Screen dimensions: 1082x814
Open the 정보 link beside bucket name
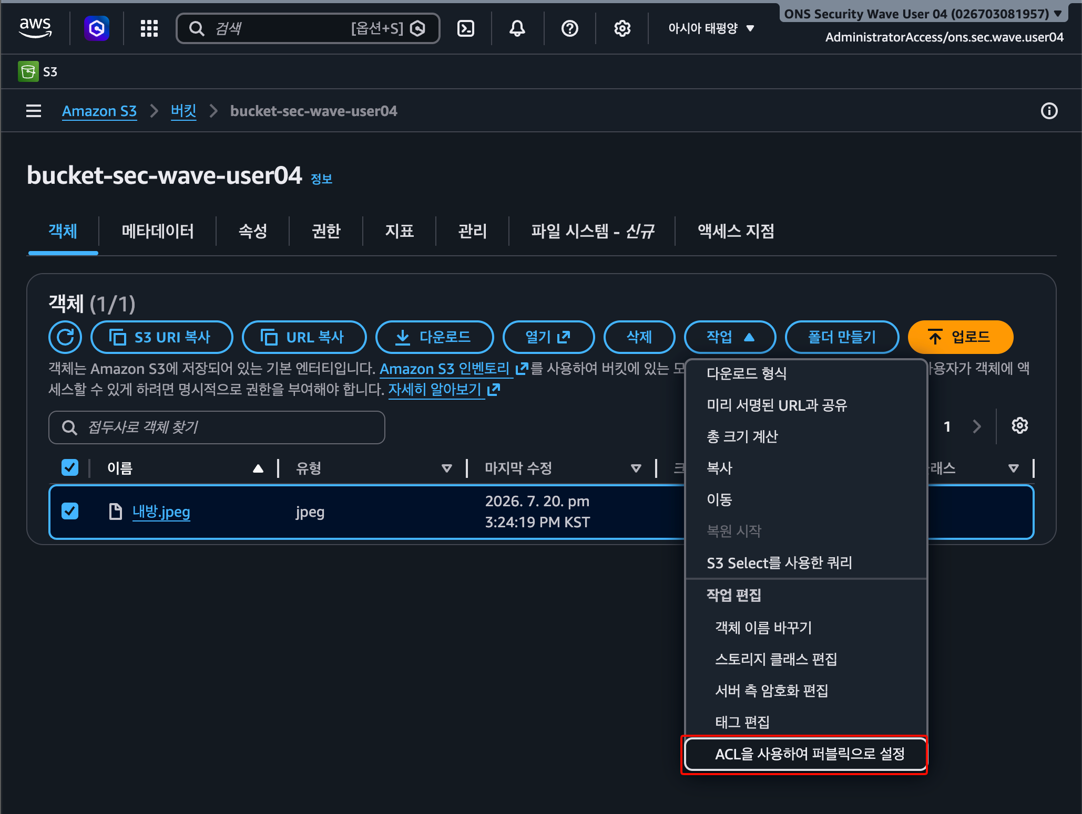(321, 179)
